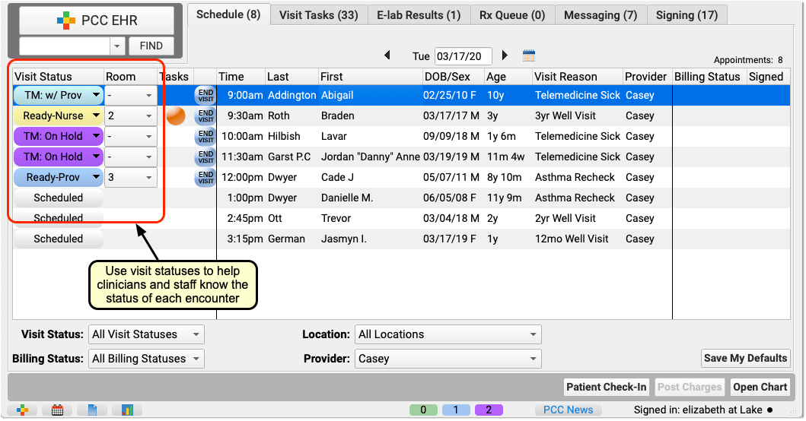Open the calendar icon in bottom bar
The height and width of the screenshot is (421, 806).
point(58,410)
